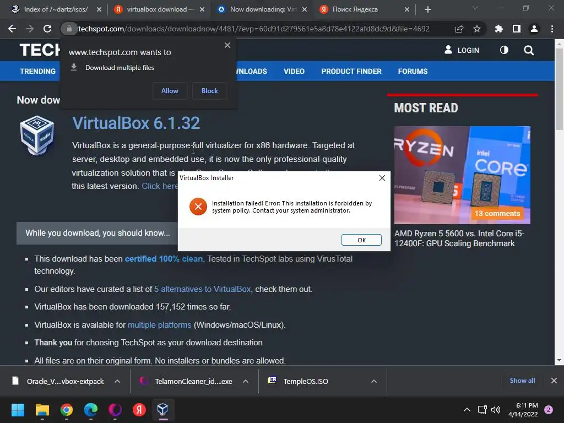Image resolution: width=564 pixels, height=423 pixels.
Task: Toggle TechSpot dark/light theme icon
Action: click(505, 50)
